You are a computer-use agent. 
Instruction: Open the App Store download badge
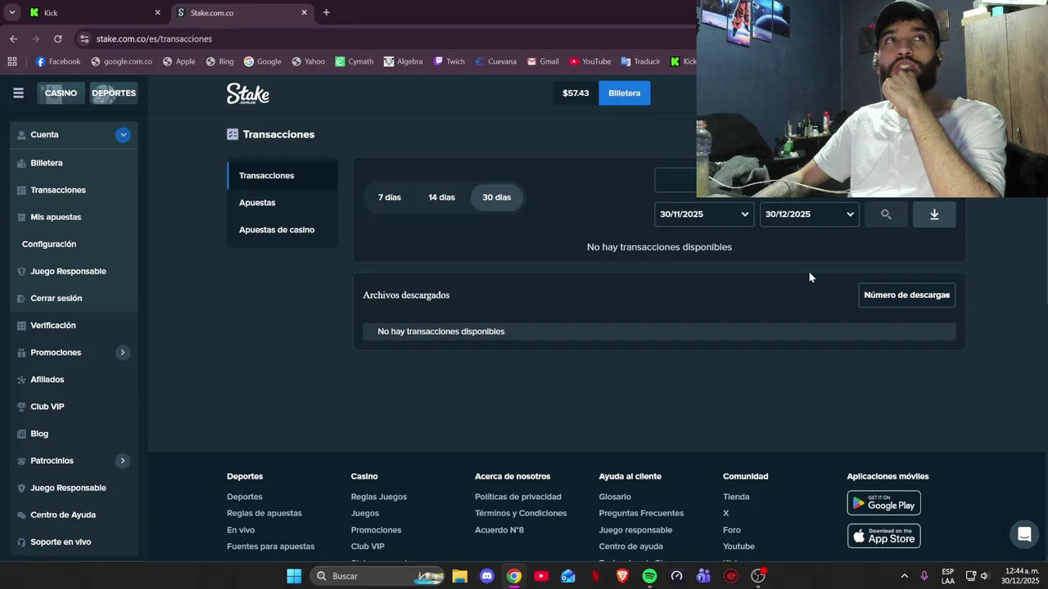click(883, 536)
